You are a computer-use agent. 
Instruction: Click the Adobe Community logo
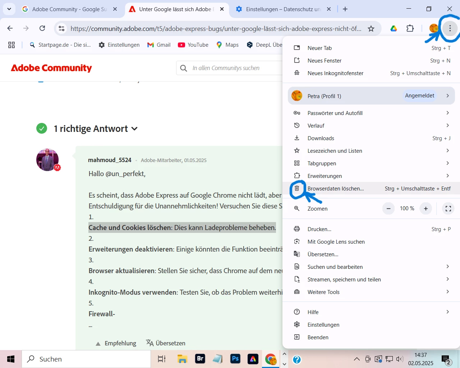coord(51,68)
